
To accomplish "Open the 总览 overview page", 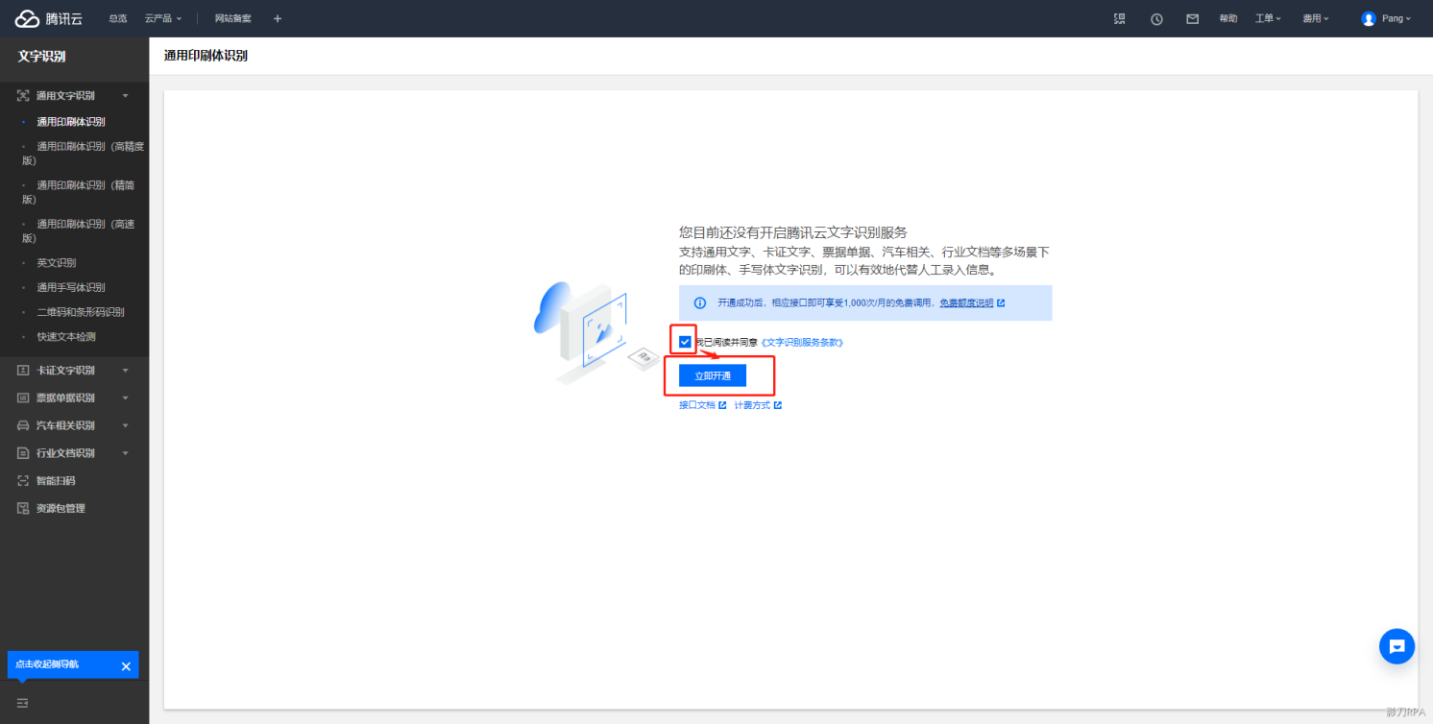I will pos(118,18).
